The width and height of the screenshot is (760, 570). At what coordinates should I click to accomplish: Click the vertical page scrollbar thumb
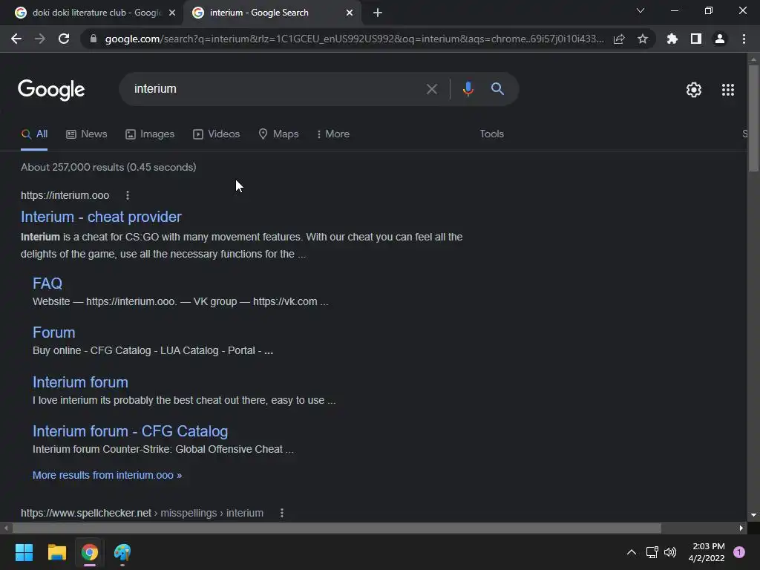753,118
